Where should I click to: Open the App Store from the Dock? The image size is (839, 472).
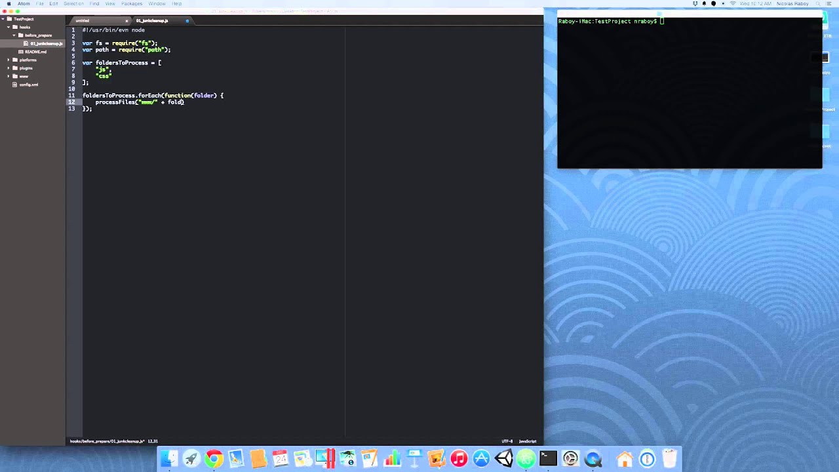tap(481, 459)
